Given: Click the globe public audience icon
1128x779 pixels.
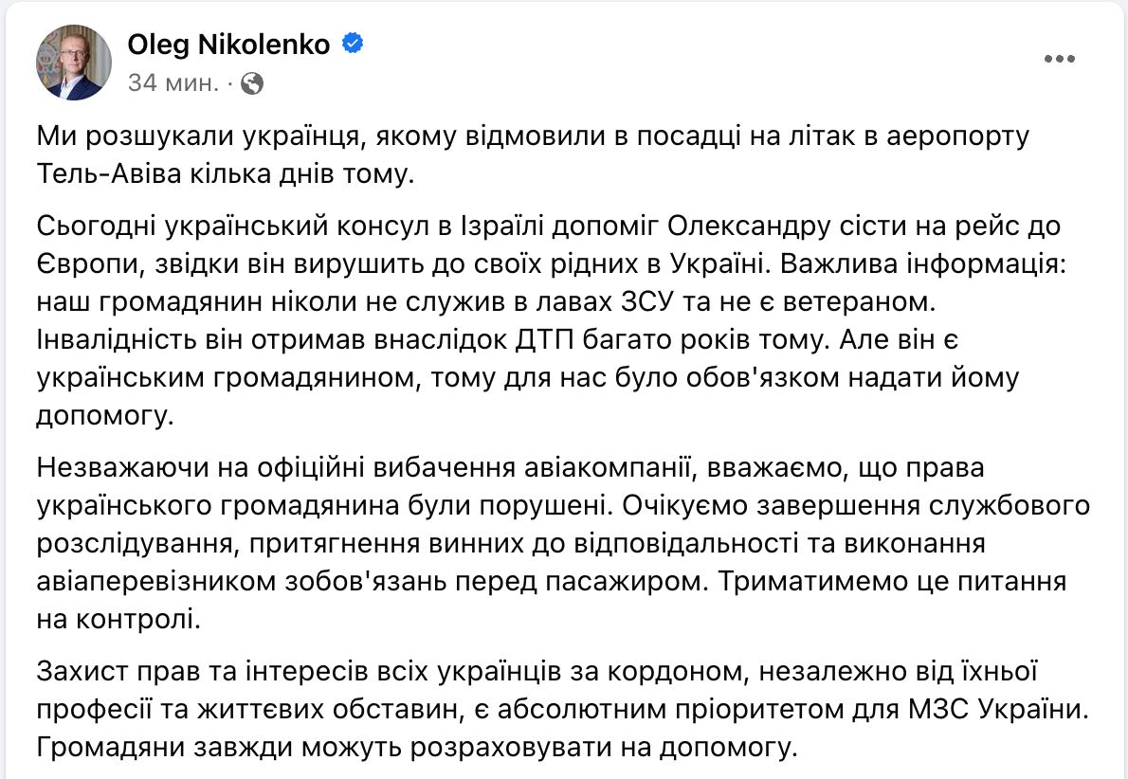Looking at the screenshot, I should [x=252, y=84].
